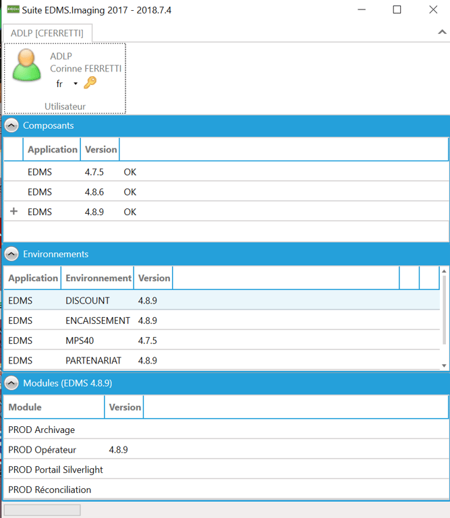This screenshot has width=450, height=518.
Task: Click the user avatar icon
Action: 27,65
